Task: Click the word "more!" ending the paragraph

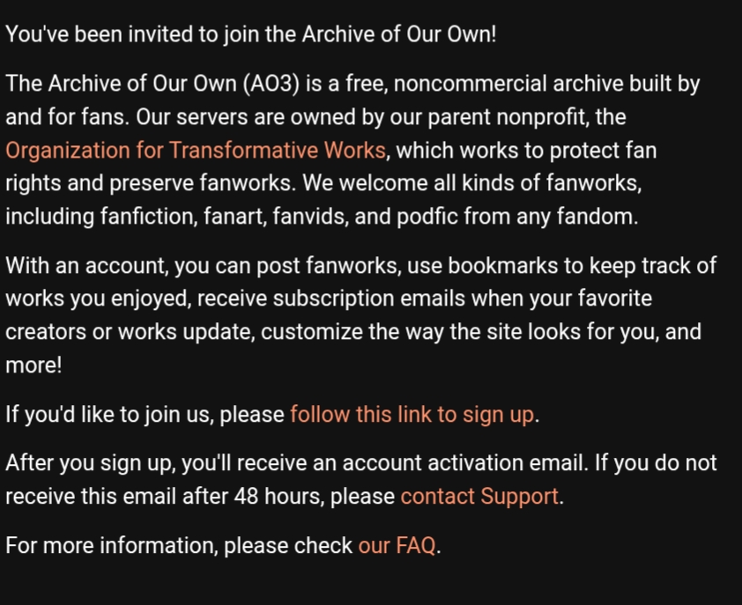Action: pyautogui.click(x=33, y=365)
